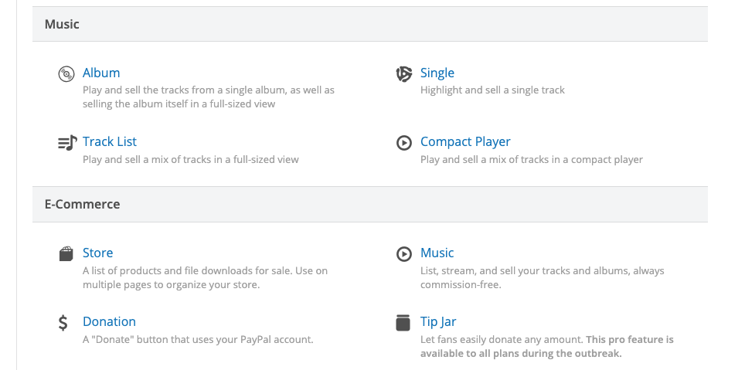
Task: Click the Music play circle icon under E-Commerce
Action: tap(404, 253)
